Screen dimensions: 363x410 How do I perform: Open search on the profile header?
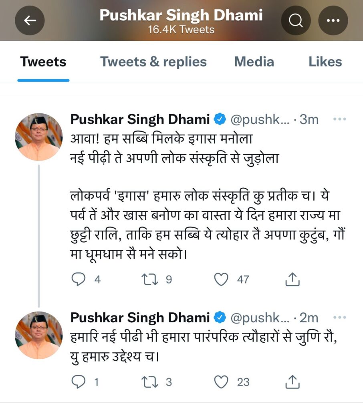click(296, 20)
